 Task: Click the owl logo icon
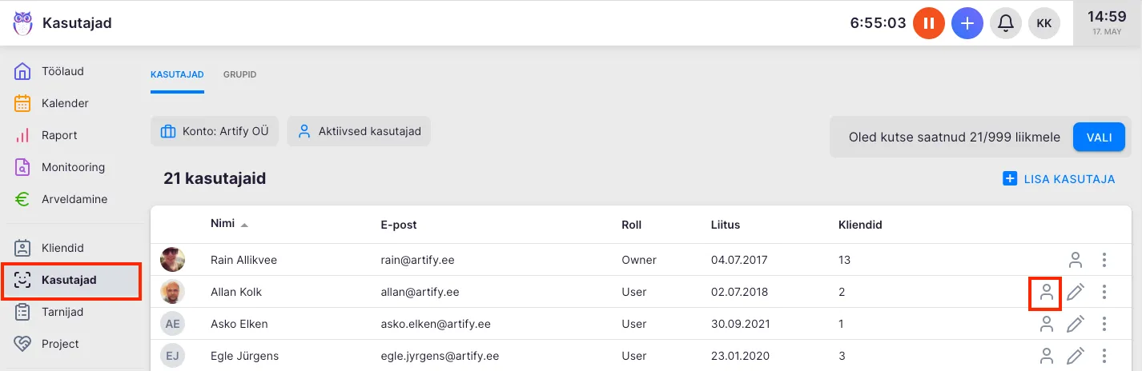click(x=23, y=23)
